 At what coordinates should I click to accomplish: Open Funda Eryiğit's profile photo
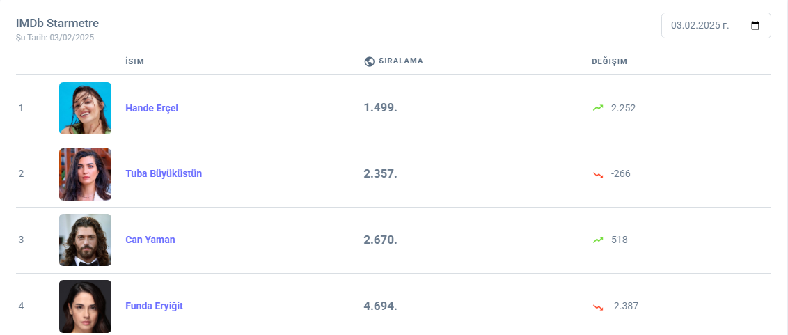coord(85,306)
